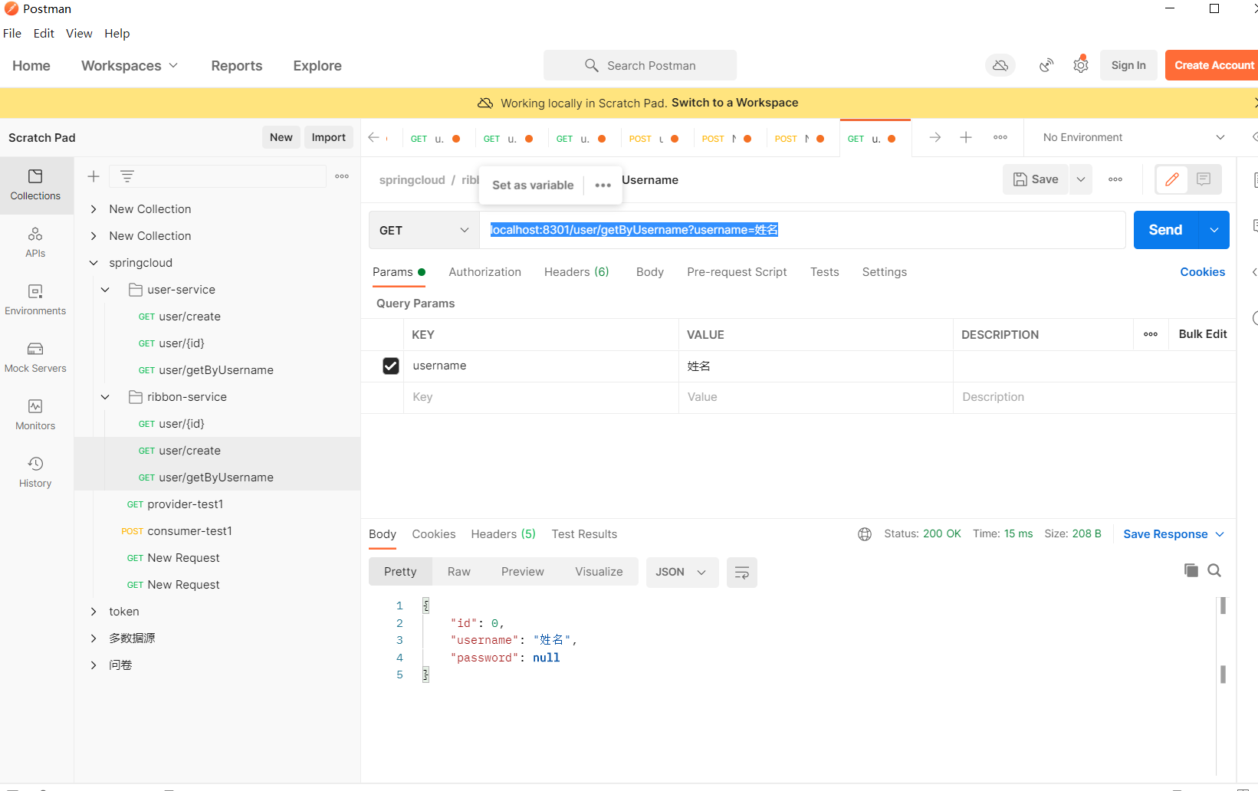Click the Sign In button
1258x791 pixels.
pos(1128,65)
